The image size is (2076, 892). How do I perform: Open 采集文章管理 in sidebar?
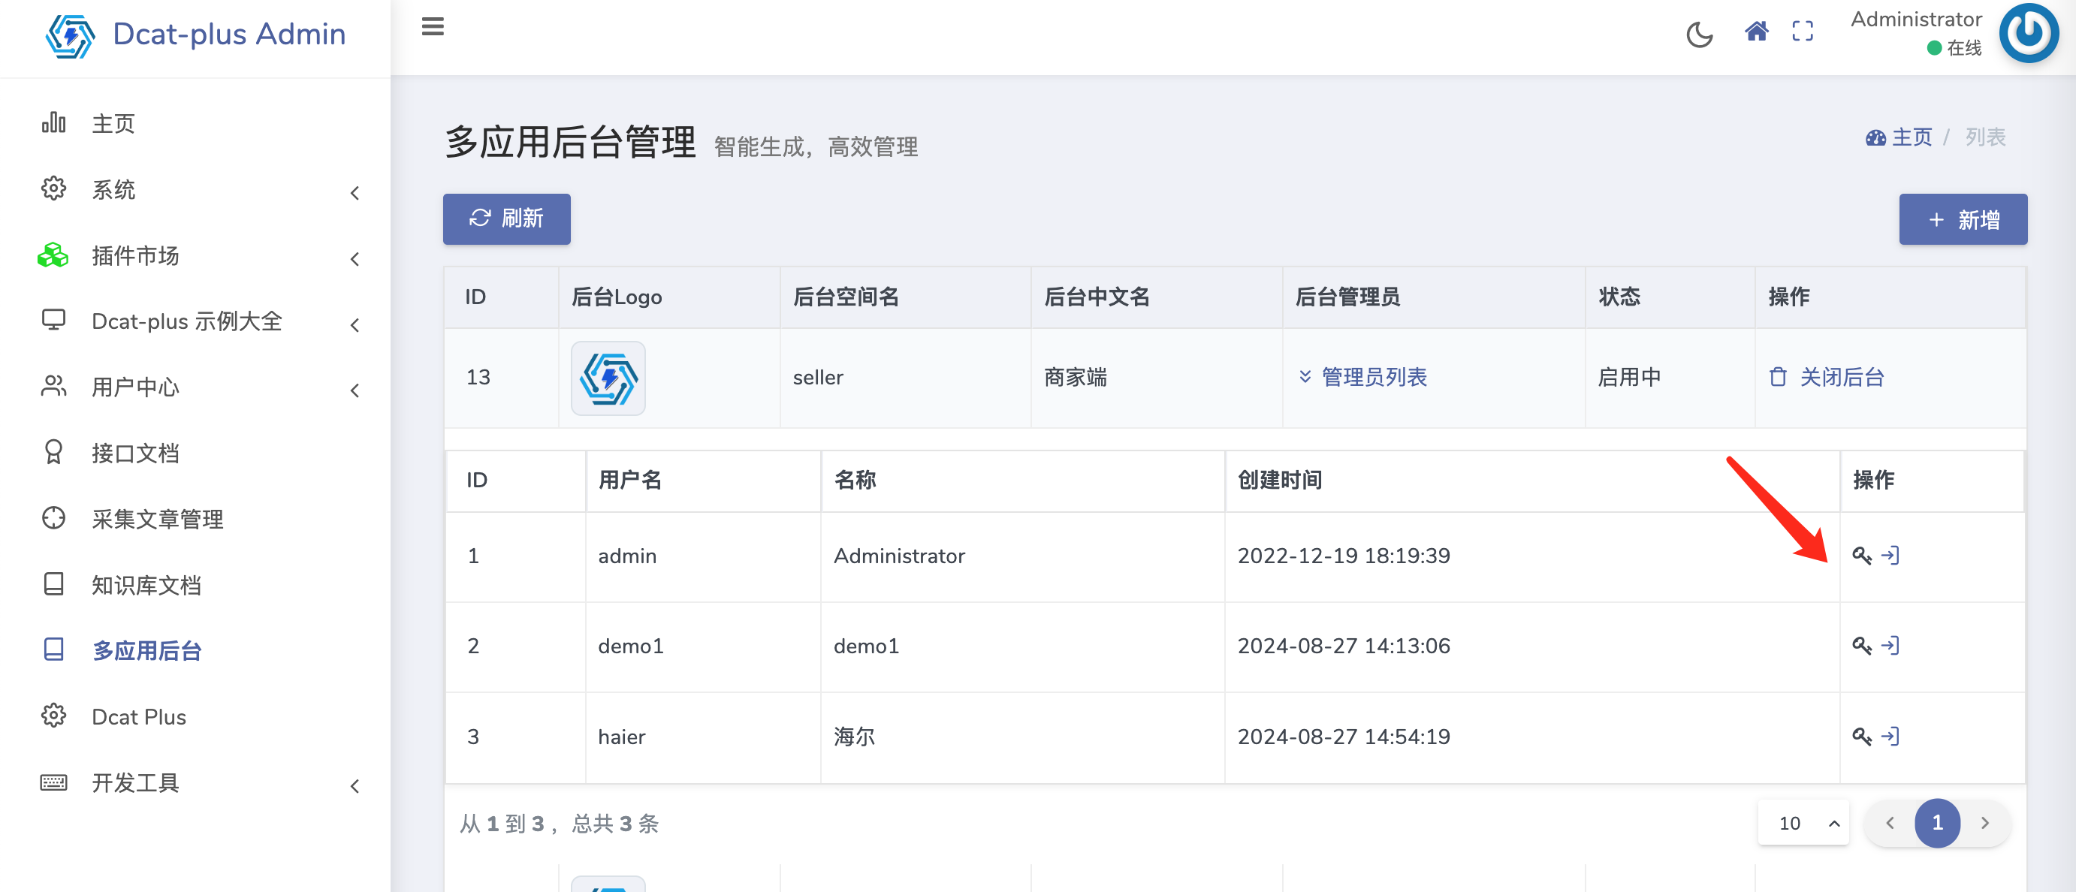[157, 520]
